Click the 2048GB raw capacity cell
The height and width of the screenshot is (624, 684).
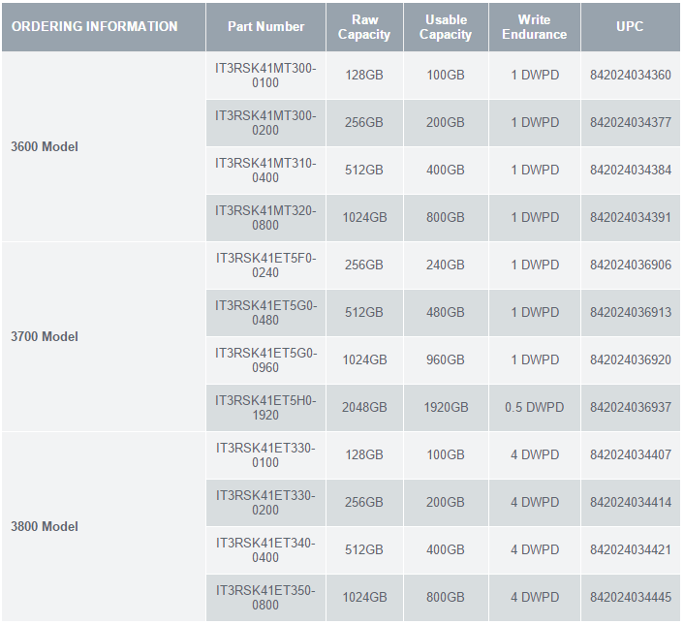[364, 408]
